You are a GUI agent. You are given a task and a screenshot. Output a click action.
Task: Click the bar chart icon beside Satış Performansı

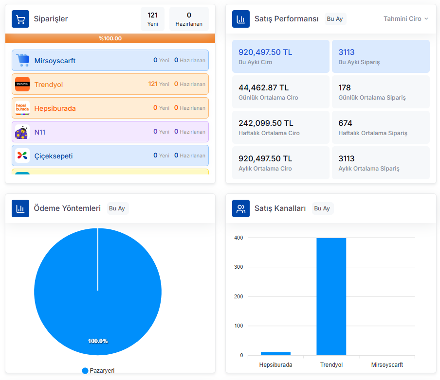coord(241,19)
